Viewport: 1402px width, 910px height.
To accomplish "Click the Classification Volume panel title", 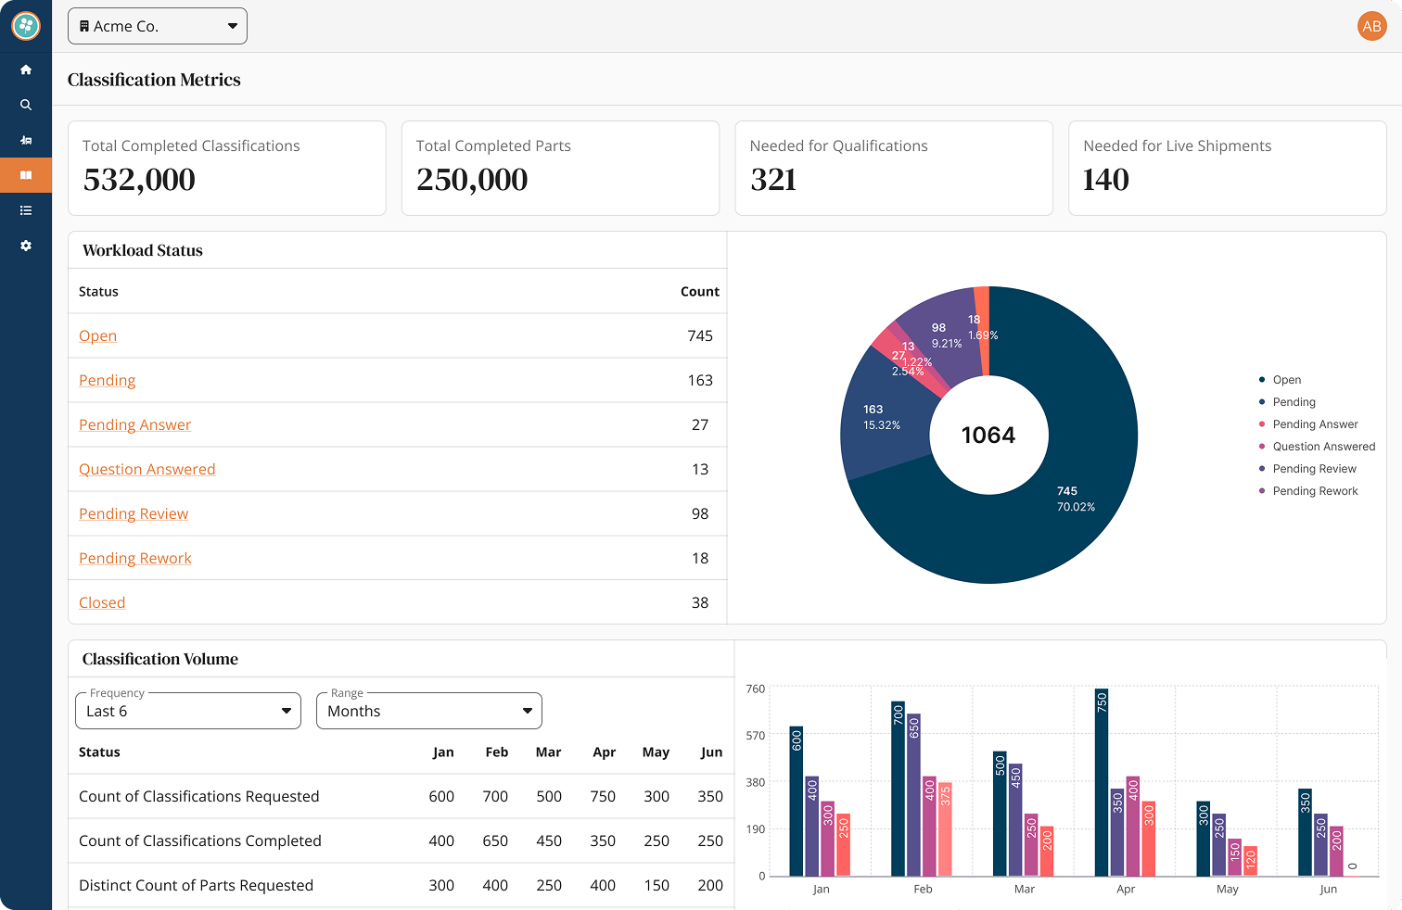I will 160,659.
